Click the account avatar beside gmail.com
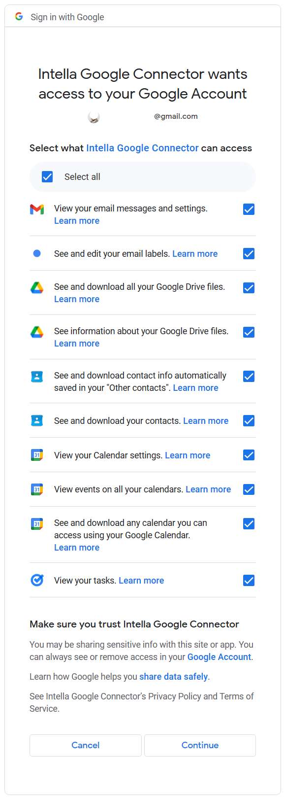284x797 pixels. click(x=94, y=117)
